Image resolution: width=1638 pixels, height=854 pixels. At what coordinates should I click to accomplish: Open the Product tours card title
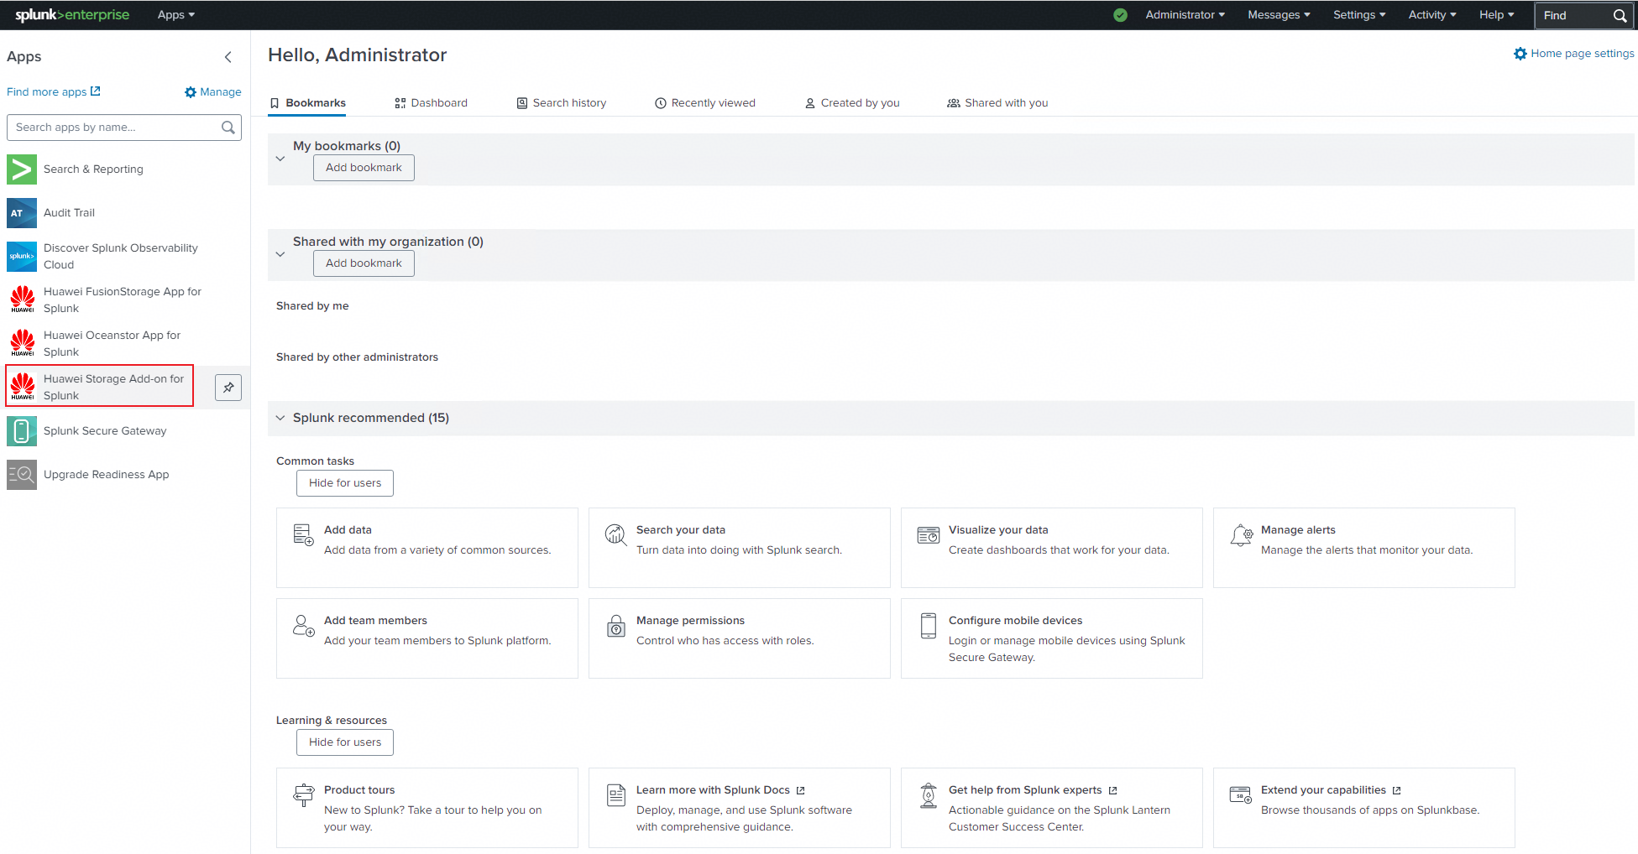[x=359, y=790]
